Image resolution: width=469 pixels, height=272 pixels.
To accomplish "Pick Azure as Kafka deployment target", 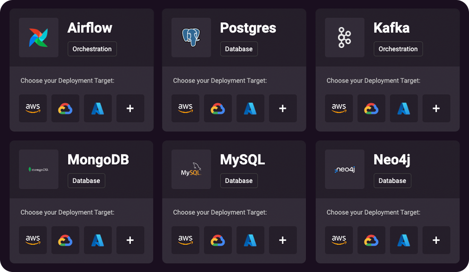I will (403, 108).
